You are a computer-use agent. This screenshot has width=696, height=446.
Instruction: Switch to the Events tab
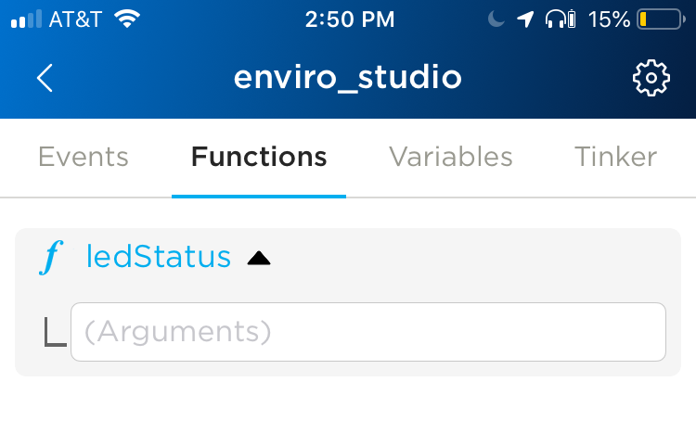pos(84,157)
